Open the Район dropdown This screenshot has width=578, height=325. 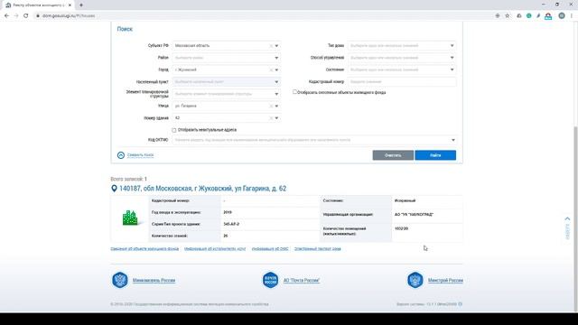point(276,58)
